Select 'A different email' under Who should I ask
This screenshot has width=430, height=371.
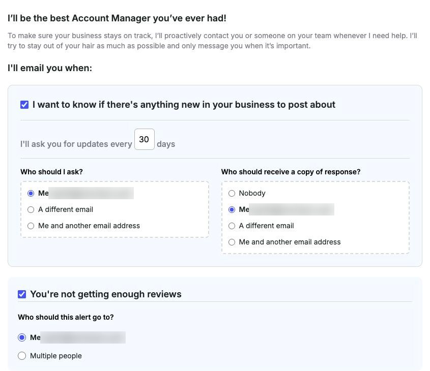pyautogui.click(x=31, y=210)
